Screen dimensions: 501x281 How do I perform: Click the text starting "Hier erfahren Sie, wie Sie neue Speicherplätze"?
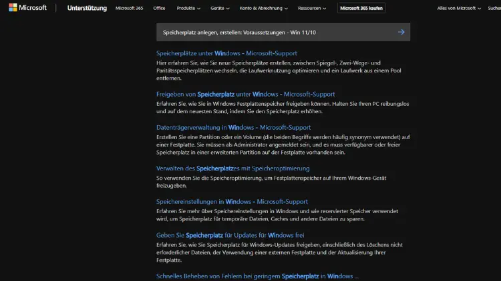tap(279, 71)
